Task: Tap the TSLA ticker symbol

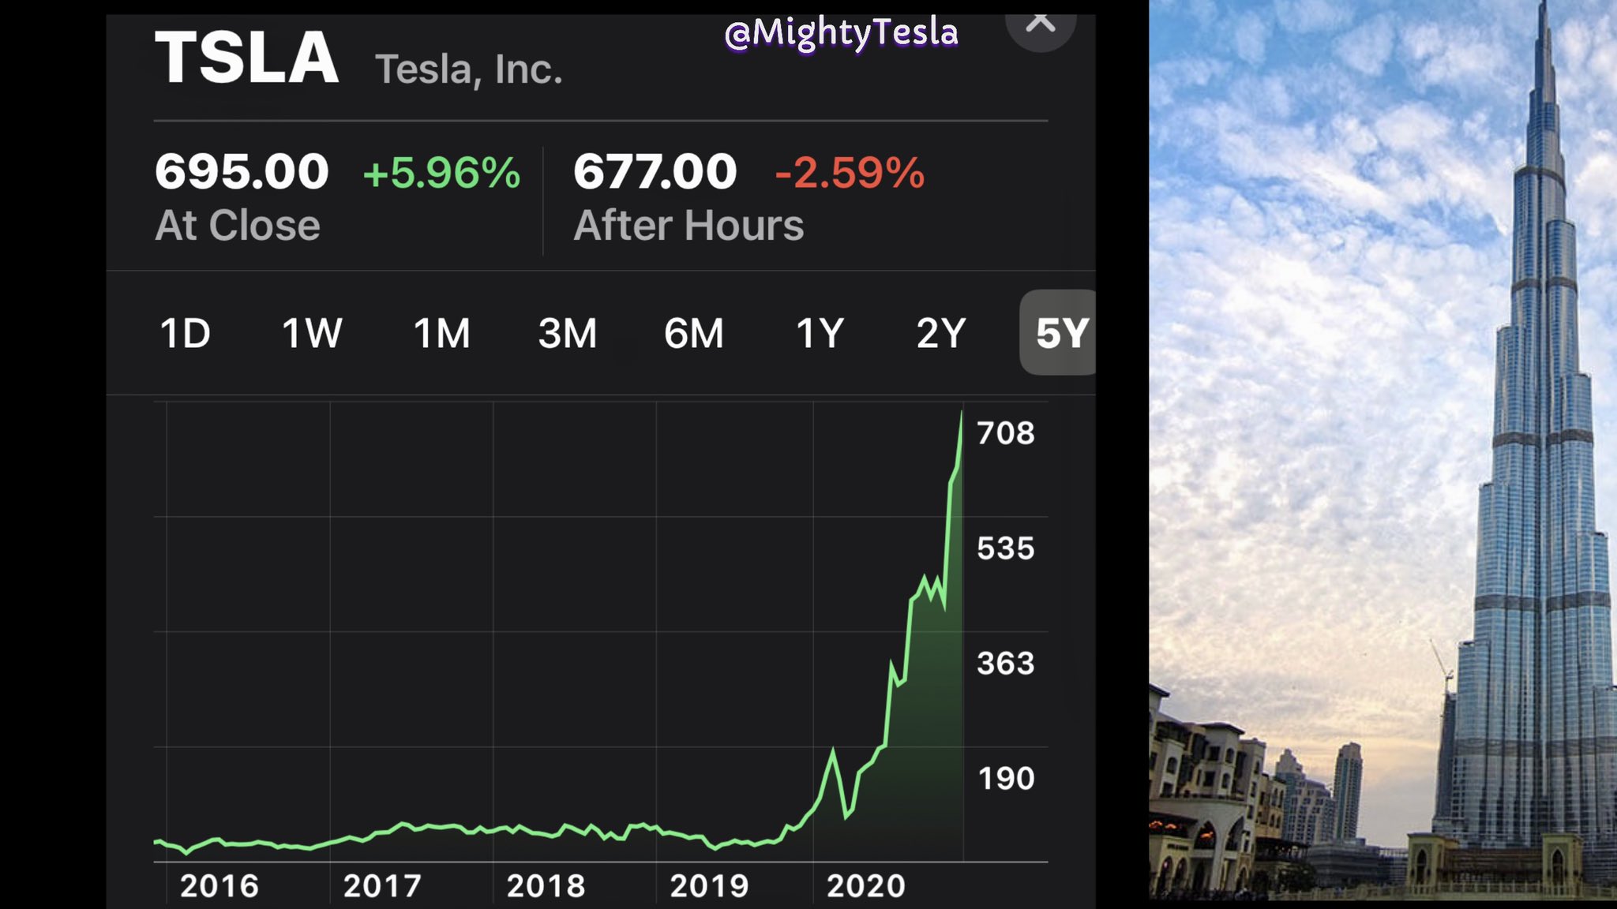Action: (x=246, y=58)
